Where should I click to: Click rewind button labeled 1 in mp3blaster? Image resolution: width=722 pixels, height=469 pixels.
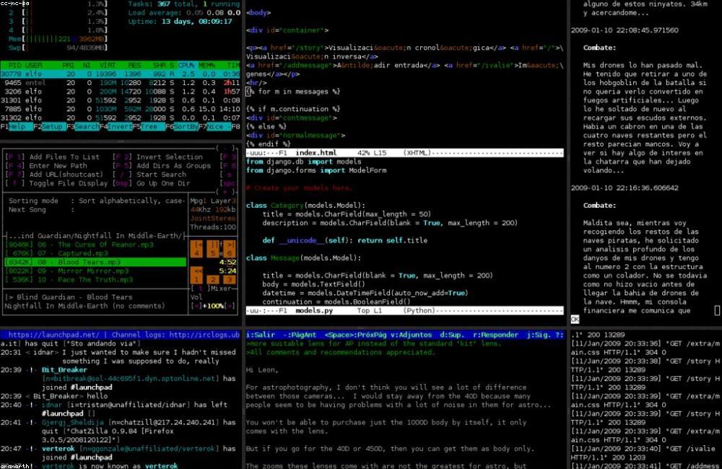pos(196,275)
